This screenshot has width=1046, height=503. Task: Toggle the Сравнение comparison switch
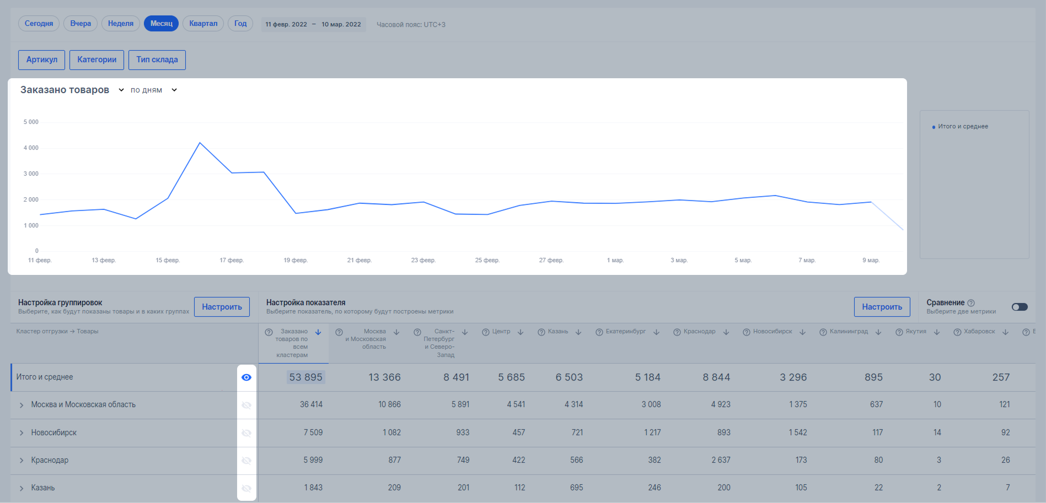pyautogui.click(x=1020, y=307)
